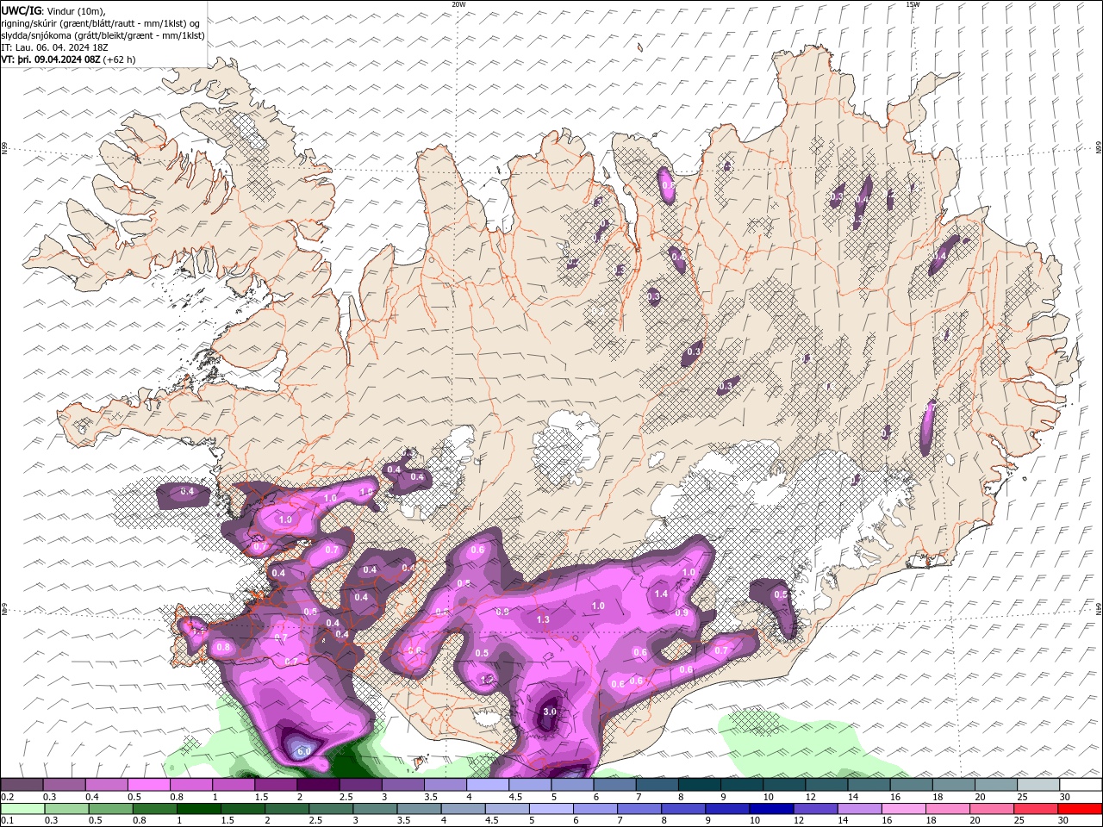
Task: Pick the red rain legend swatch above 30
Action: click(x=1080, y=809)
